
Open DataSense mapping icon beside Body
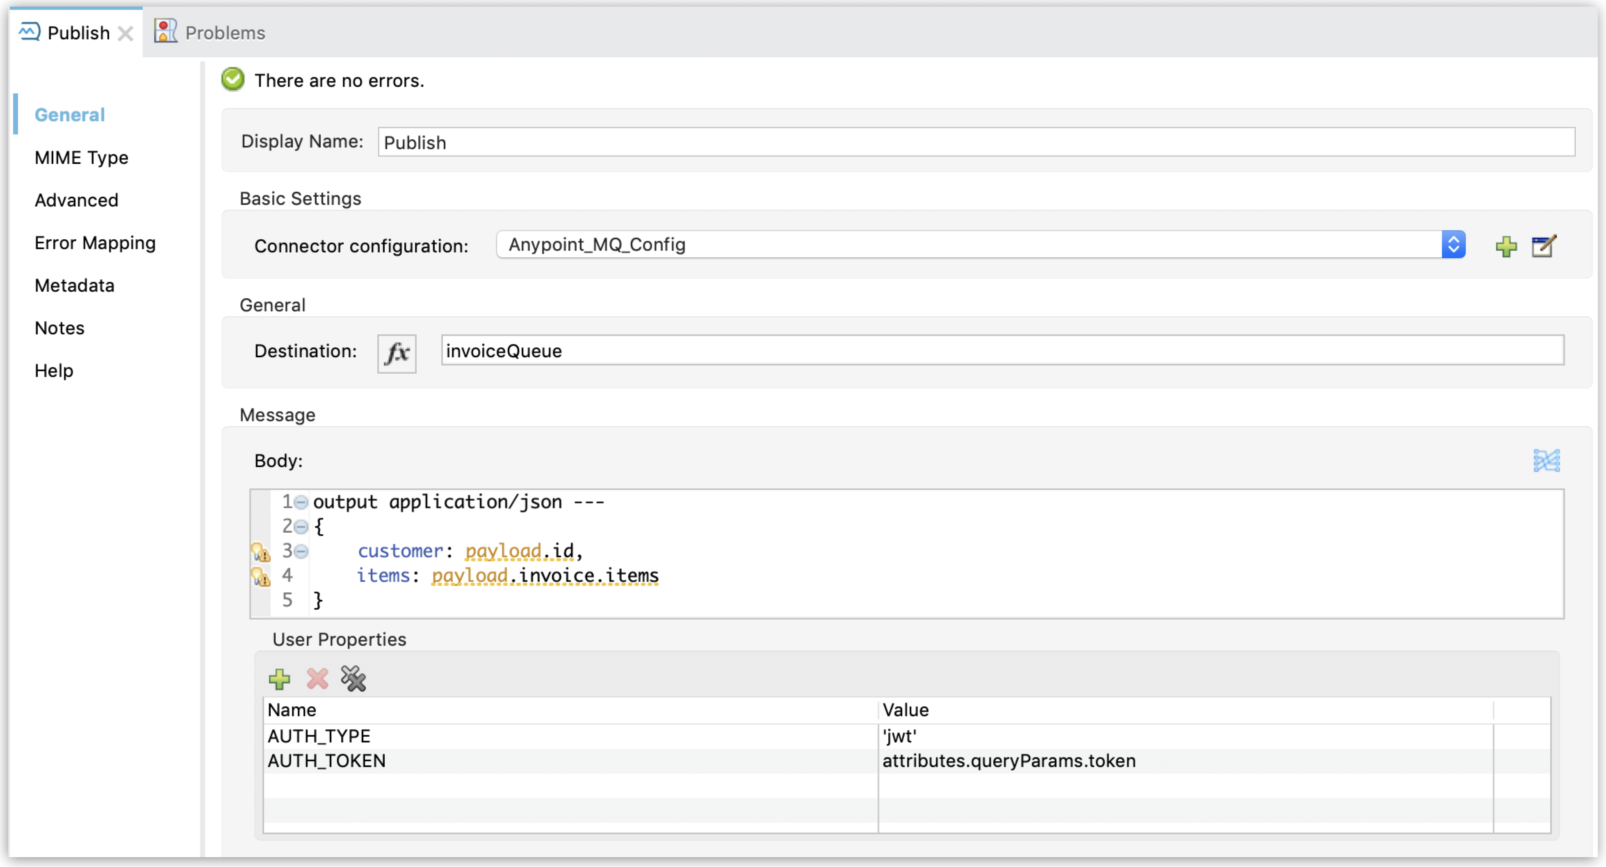1547,461
